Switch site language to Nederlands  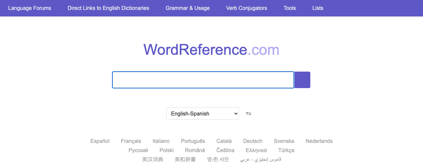point(319,141)
